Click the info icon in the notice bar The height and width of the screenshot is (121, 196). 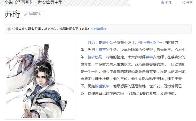pos(9,29)
